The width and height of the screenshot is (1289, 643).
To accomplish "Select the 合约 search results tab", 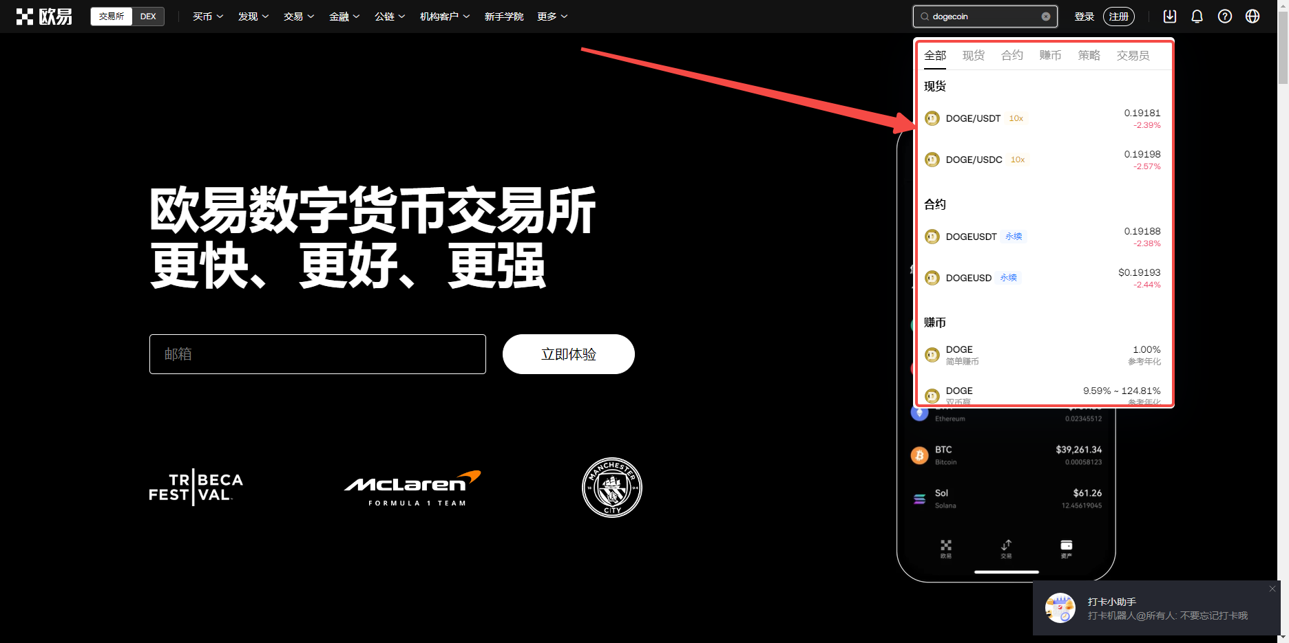I will (1012, 56).
